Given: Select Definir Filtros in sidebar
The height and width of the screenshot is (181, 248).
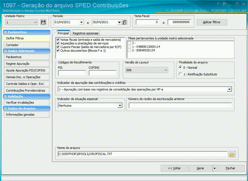Looking at the screenshot, I should pyautogui.click(x=27, y=38).
